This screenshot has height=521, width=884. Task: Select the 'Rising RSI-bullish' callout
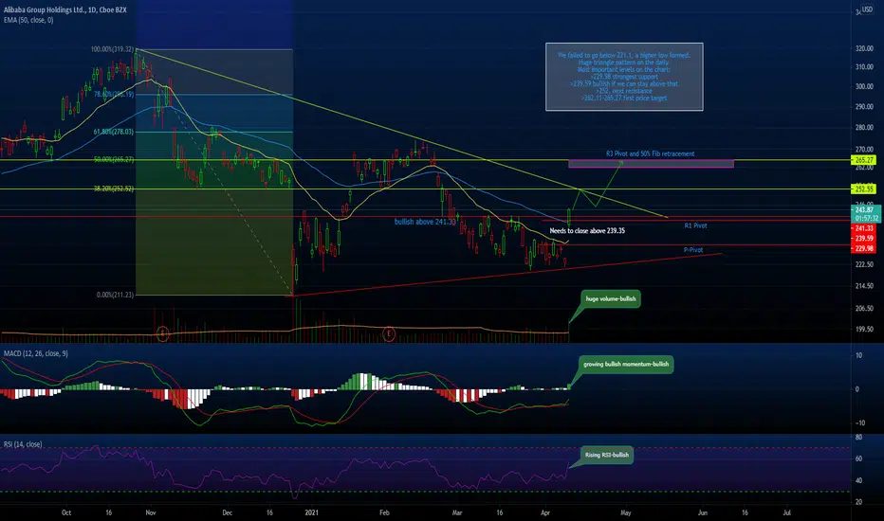[607, 455]
